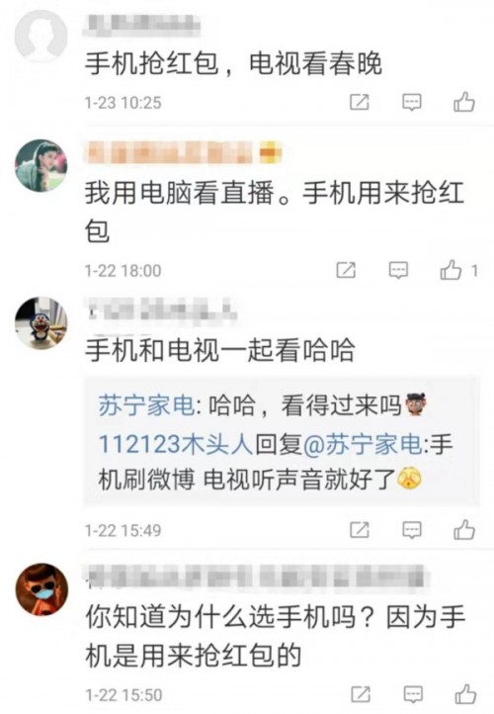The width and height of the screenshot is (494, 714).
Task: View the masked cartoon avatar user
Action: coord(41,589)
